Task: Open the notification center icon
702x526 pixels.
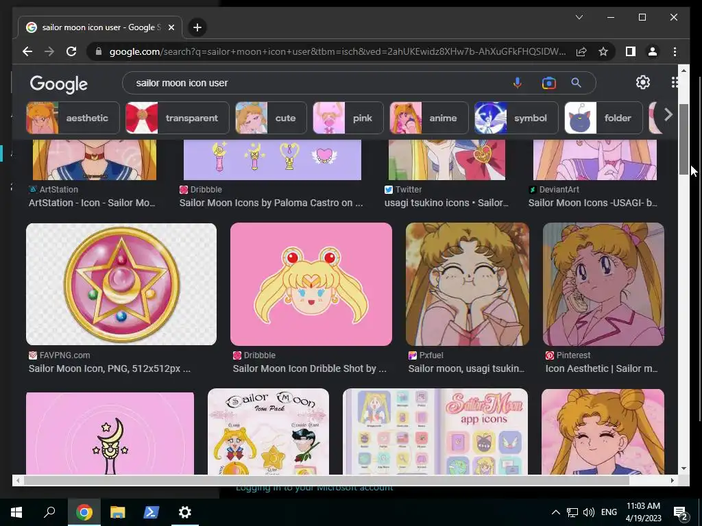Action: [x=681, y=513]
